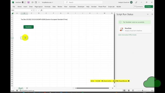Click the Cancel X icon in formula bar
Image resolution: width=165 pixels, height=93 pixels.
click(36, 10)
